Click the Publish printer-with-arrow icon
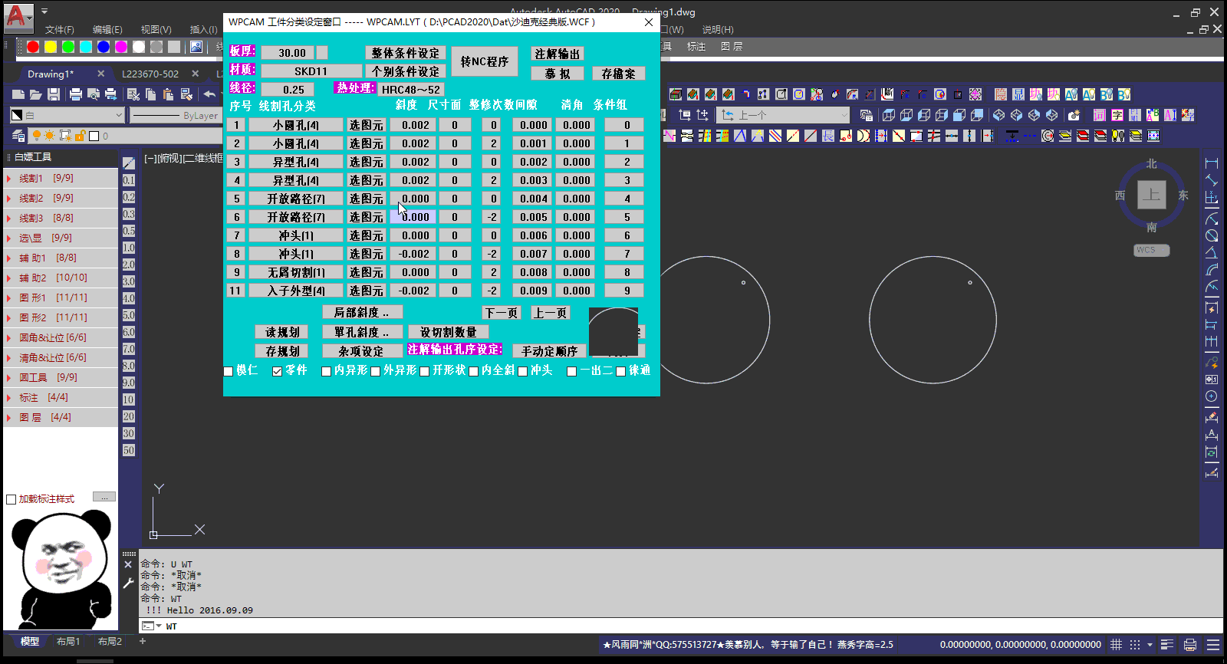1227x664 pixels. tap(111, 94)
